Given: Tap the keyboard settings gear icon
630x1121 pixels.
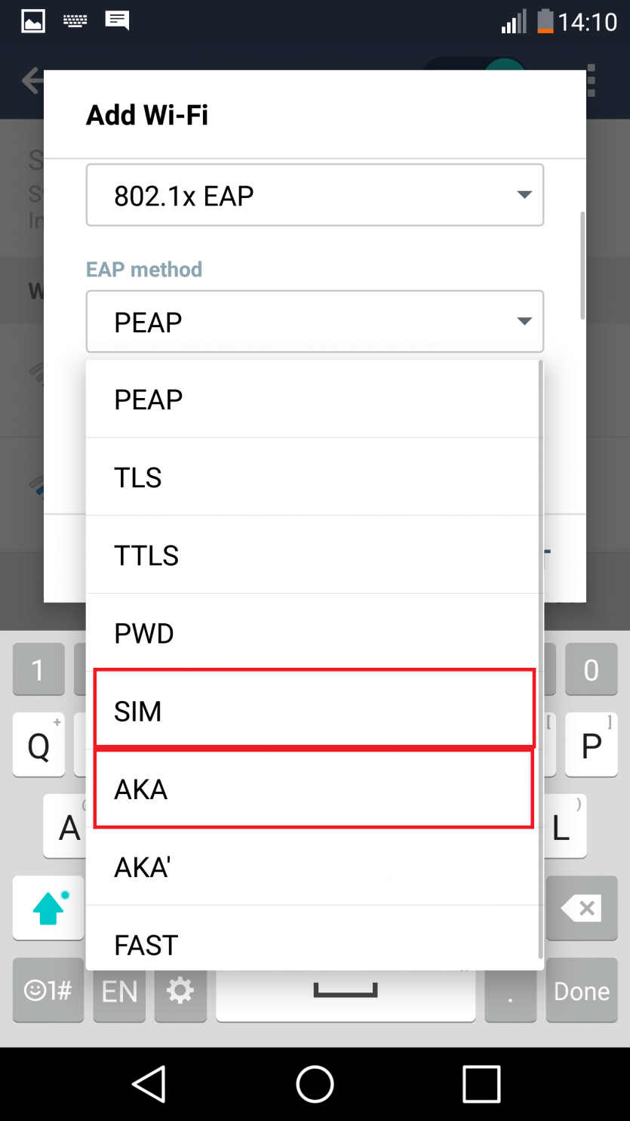Looking at the screenshot, I should [180, 990].
